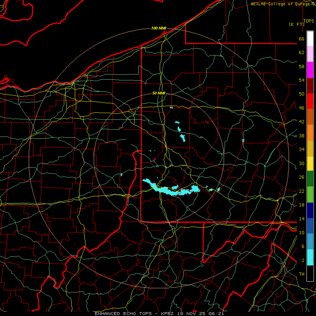
Task: Click the small magenta echo pixel on map
Action: [155, 159]
